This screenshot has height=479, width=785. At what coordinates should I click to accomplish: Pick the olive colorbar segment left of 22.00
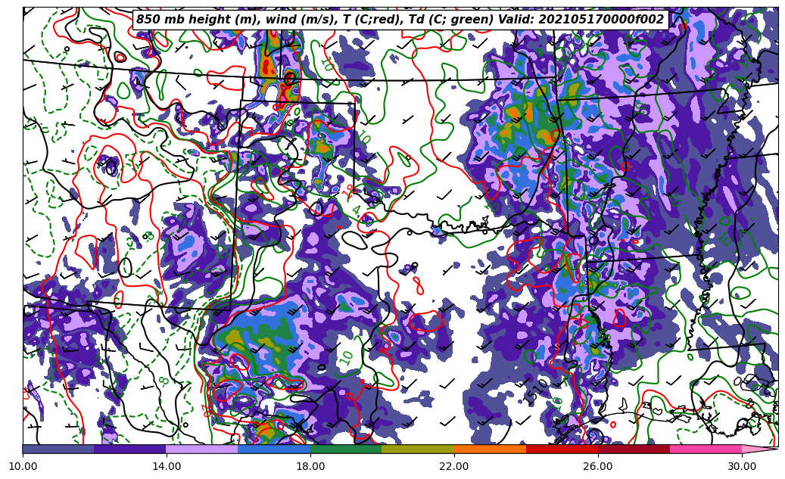pyautogui.click(x=418, y=449)
